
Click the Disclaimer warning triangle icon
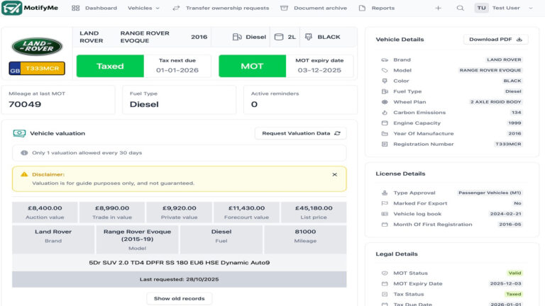24,174
